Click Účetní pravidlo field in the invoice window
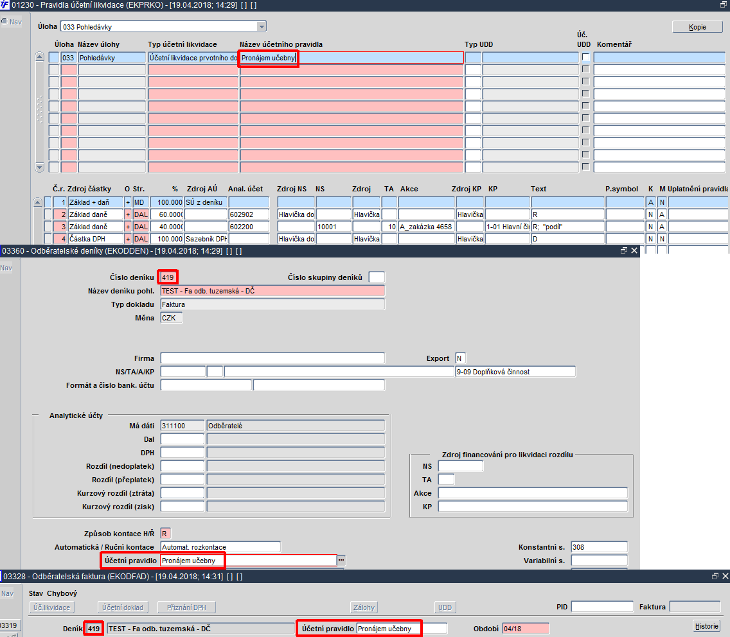 click(x=402, y=629)
